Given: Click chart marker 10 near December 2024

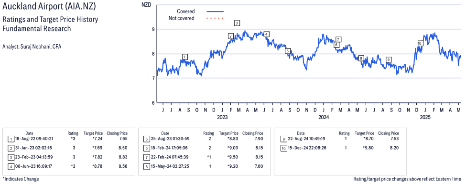Looking at the screenshot, I should tap(420, 43).
